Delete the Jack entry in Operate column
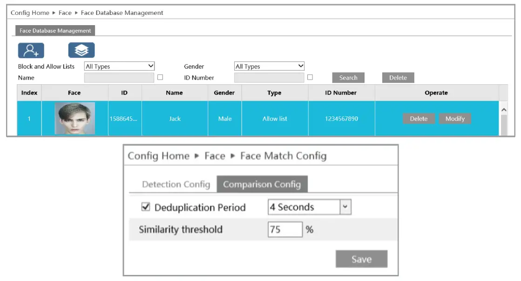521x281 pixels. [419, 119]
